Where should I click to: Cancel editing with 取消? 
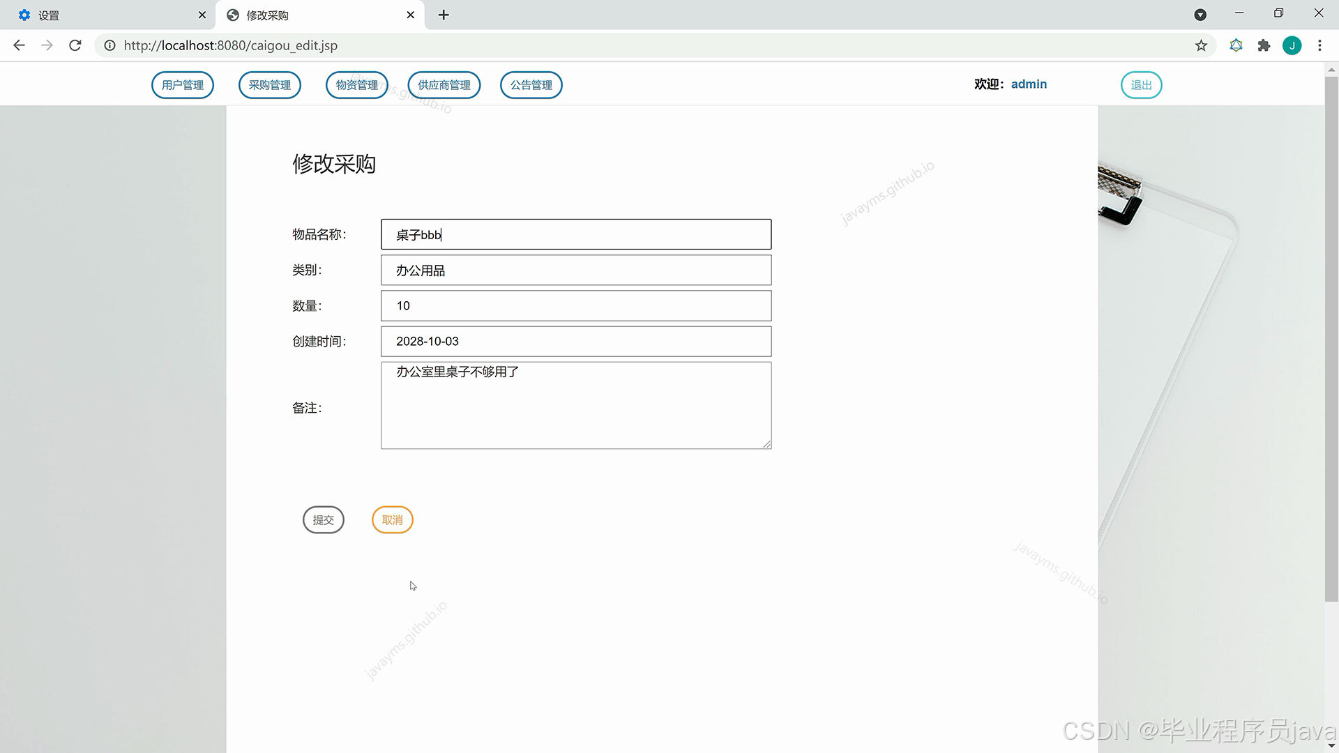pos(393,520)
